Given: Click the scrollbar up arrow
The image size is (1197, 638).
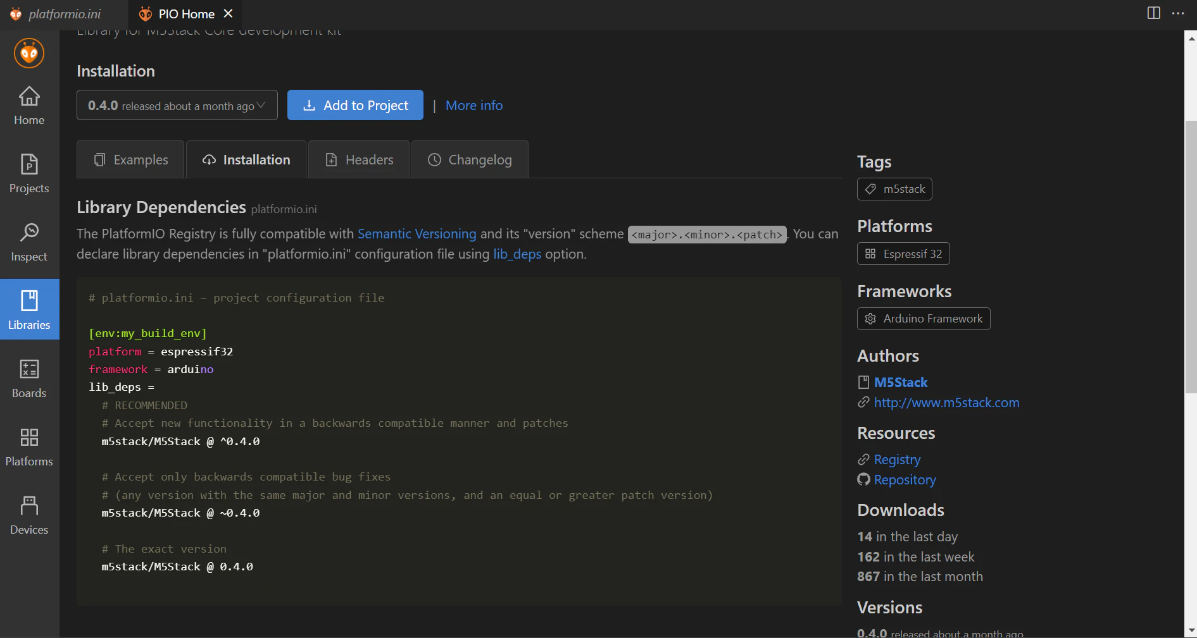Looking at the screenshot, I should 1191,38.
